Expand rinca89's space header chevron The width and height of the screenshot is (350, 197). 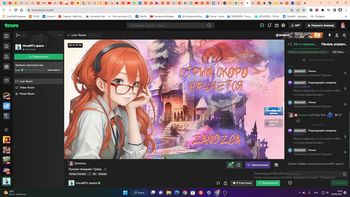point(46,46)
